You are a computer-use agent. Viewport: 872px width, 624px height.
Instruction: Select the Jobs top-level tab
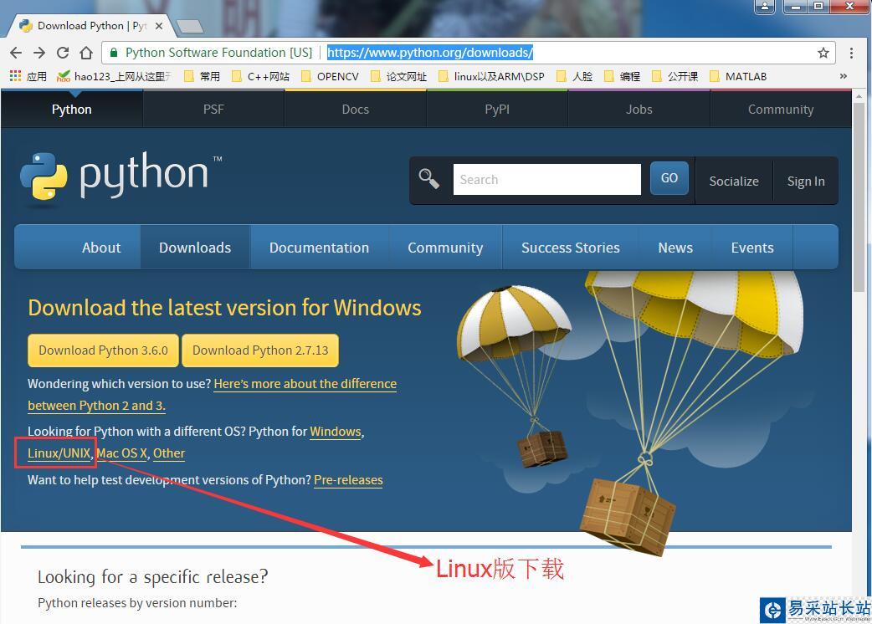coord(639,110)
